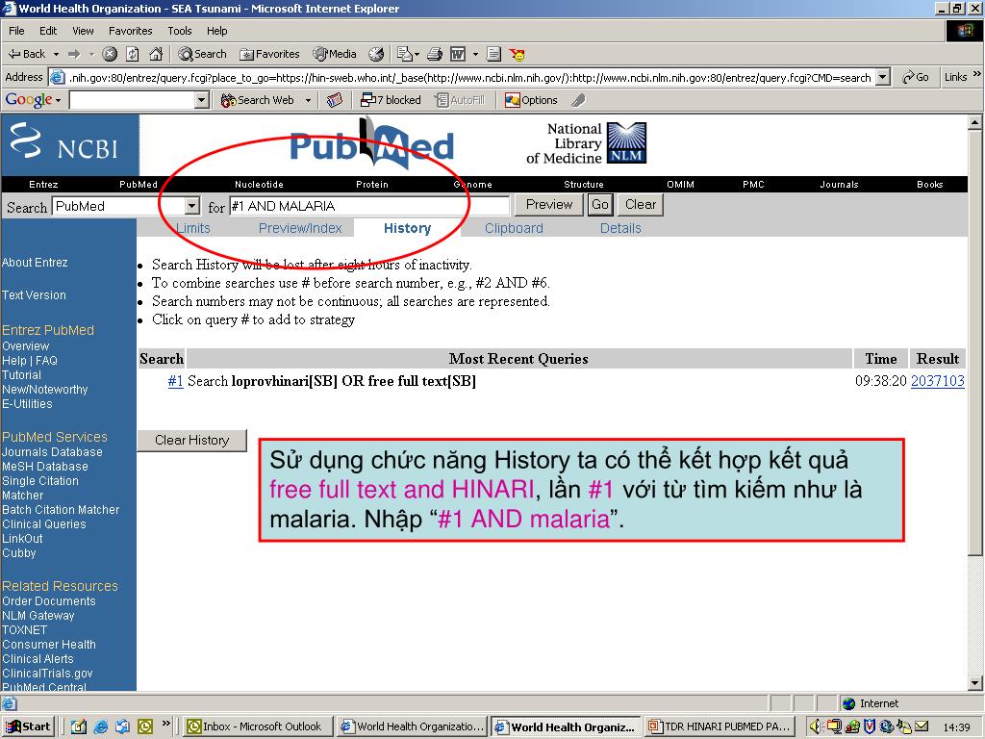Viewport: 985px width, 739px height.
Task: Switch to TDR HINARI PUBMED taskbar item
Action: [x=720, y=726]
